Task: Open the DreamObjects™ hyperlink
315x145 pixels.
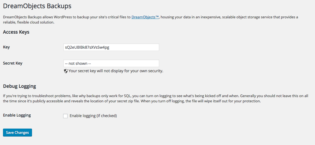Action: [x=145, y=17]
